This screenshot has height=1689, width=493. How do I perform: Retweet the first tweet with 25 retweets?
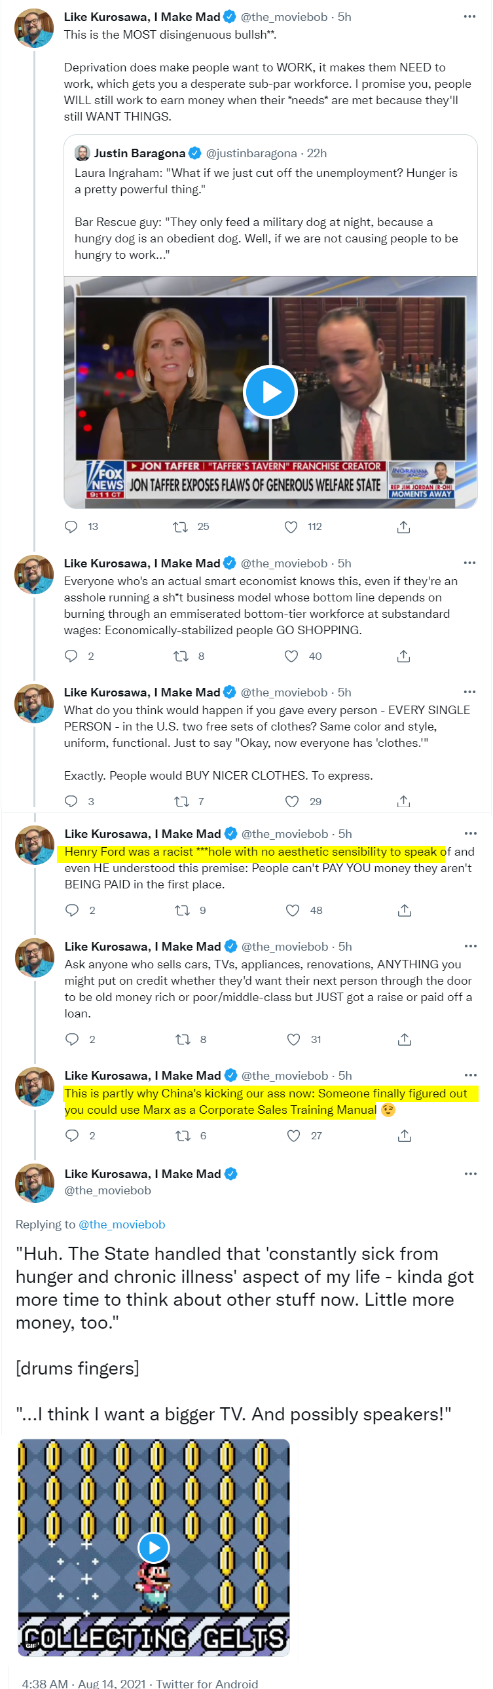[180, 527]
